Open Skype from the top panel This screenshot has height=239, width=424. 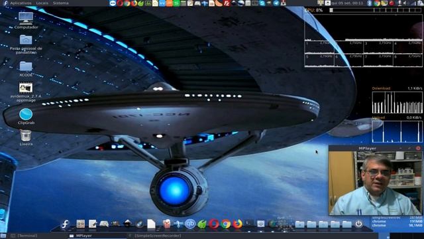(262, 3)
